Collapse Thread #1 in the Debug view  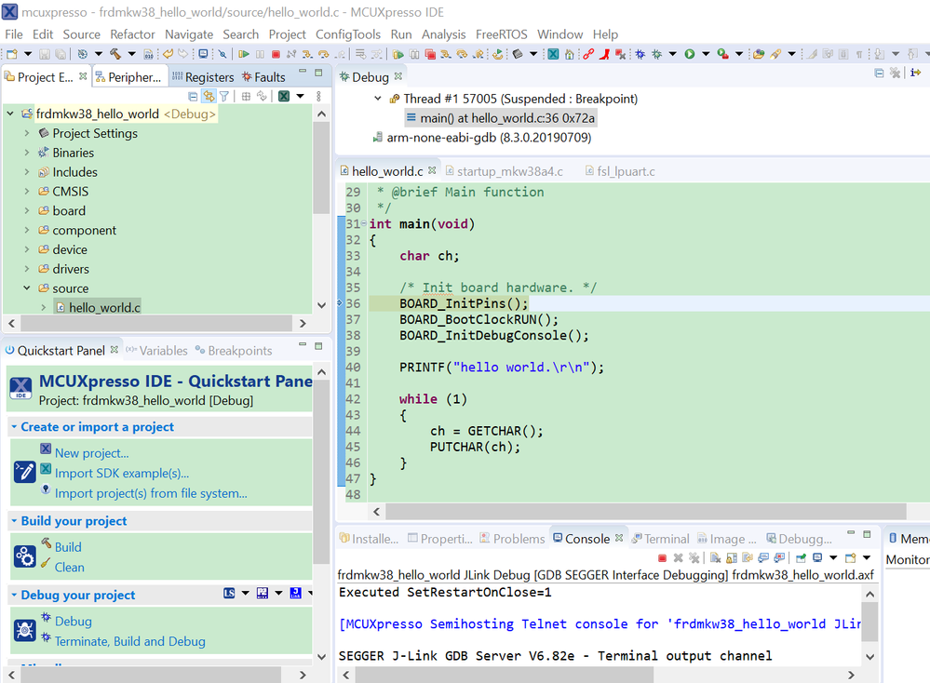(378, 99)
